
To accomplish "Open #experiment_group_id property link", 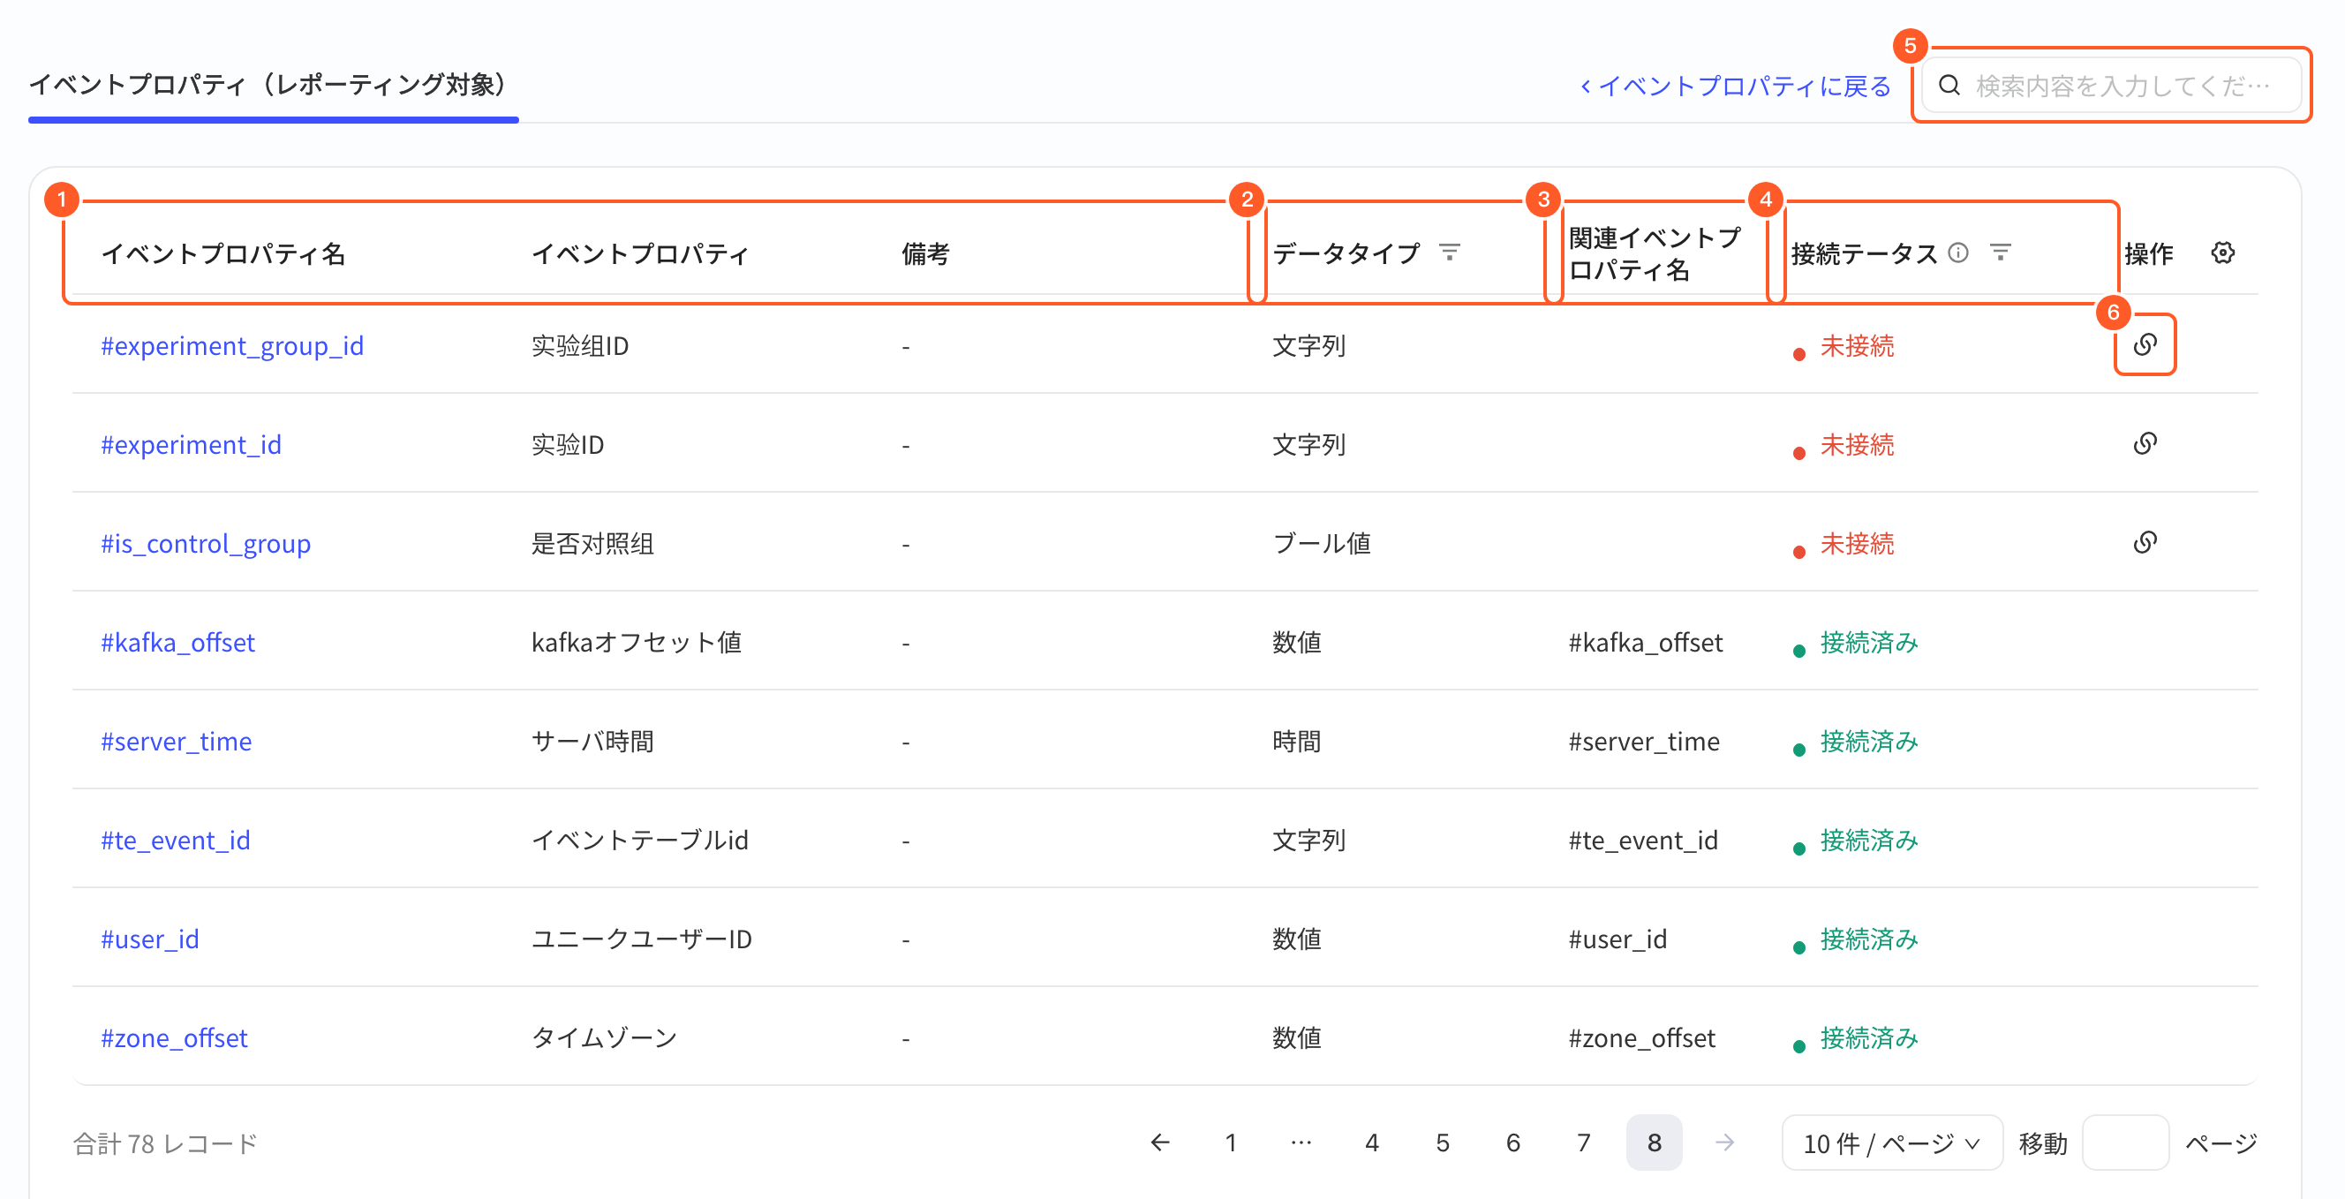I will (232, 346).
